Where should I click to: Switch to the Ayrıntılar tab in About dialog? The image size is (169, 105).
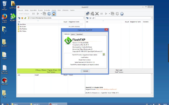point(79,34)
